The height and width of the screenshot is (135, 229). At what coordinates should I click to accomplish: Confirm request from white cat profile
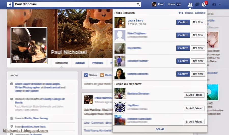coord(183,48)
